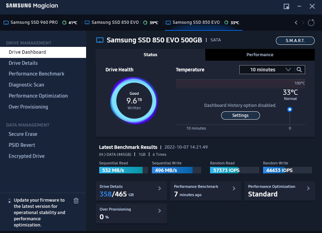Click the 'Dashboard History option disabled.' message
Viewport: 322px width, 233px height.
pyautogui.click(x=240, y=105)
